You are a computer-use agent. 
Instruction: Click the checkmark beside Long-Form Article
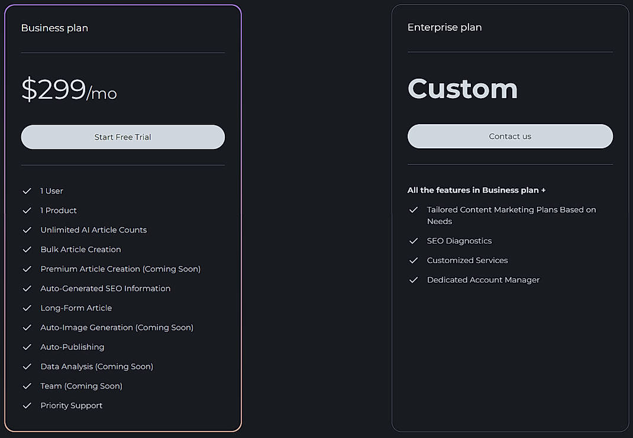click(27, 307)
